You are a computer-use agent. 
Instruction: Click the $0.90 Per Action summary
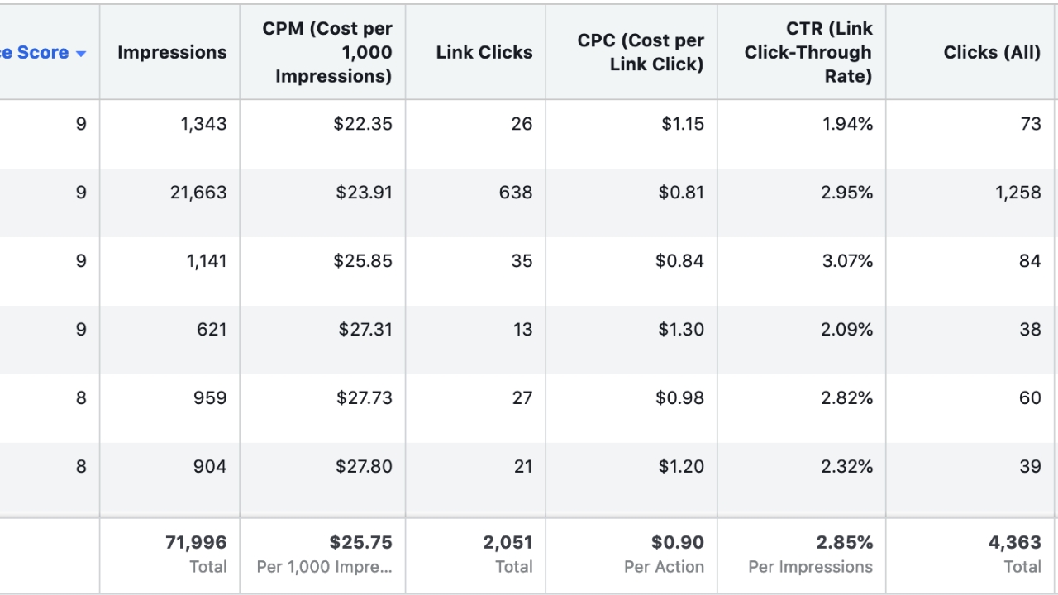(x=678, y=543)
